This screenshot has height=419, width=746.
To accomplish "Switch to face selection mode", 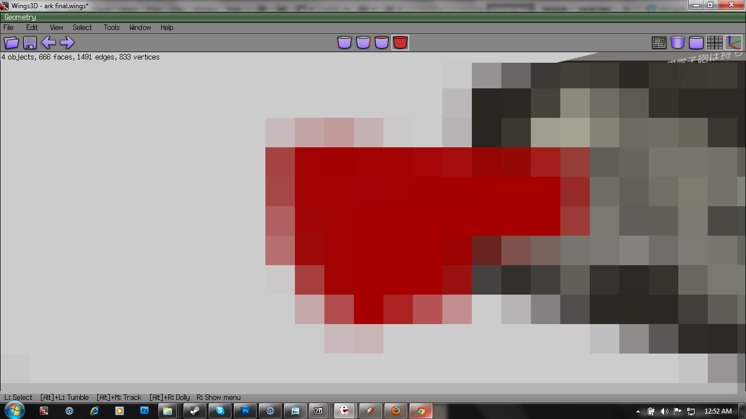I will (382, 43).
